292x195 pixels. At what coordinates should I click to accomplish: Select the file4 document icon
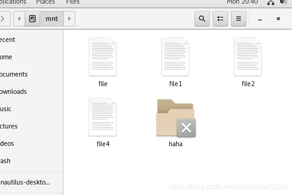(103, 117)
